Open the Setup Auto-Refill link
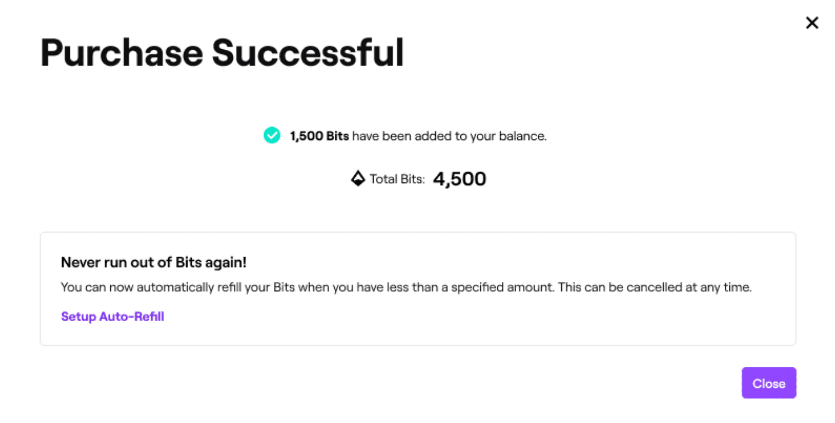 [x=113, y=317]
